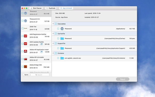Check the Adobe AIR Uninstaller checkbox
Image resolution: width=155 pixels, height=97 pixels.
[x=22, y=59]
